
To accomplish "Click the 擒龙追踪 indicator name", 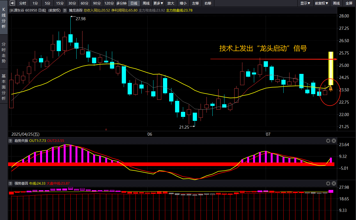I will tap(76, 10).
